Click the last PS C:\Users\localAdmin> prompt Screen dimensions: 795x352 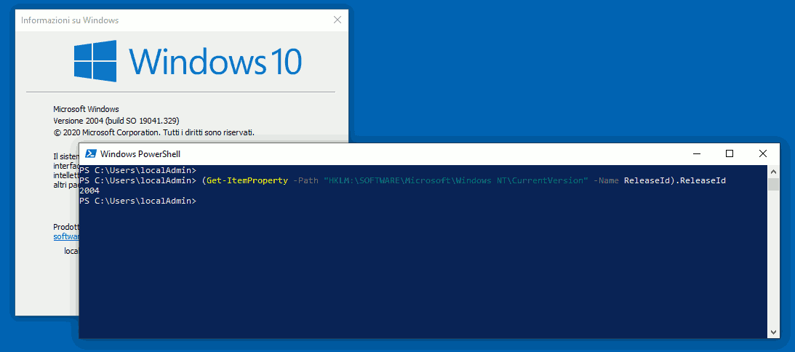tap(138, 201)
